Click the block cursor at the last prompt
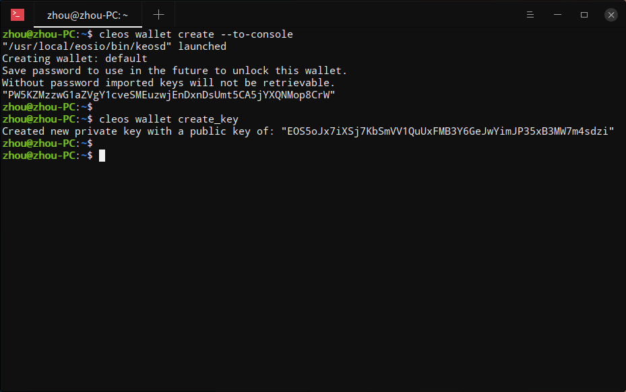Screen dimensions: 626x392 click(x=102, y=156)
